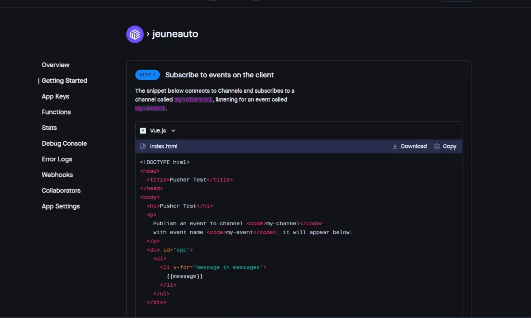Click the download arrow icon
This screenshot has height=318, width=531.
pos(395,147)
